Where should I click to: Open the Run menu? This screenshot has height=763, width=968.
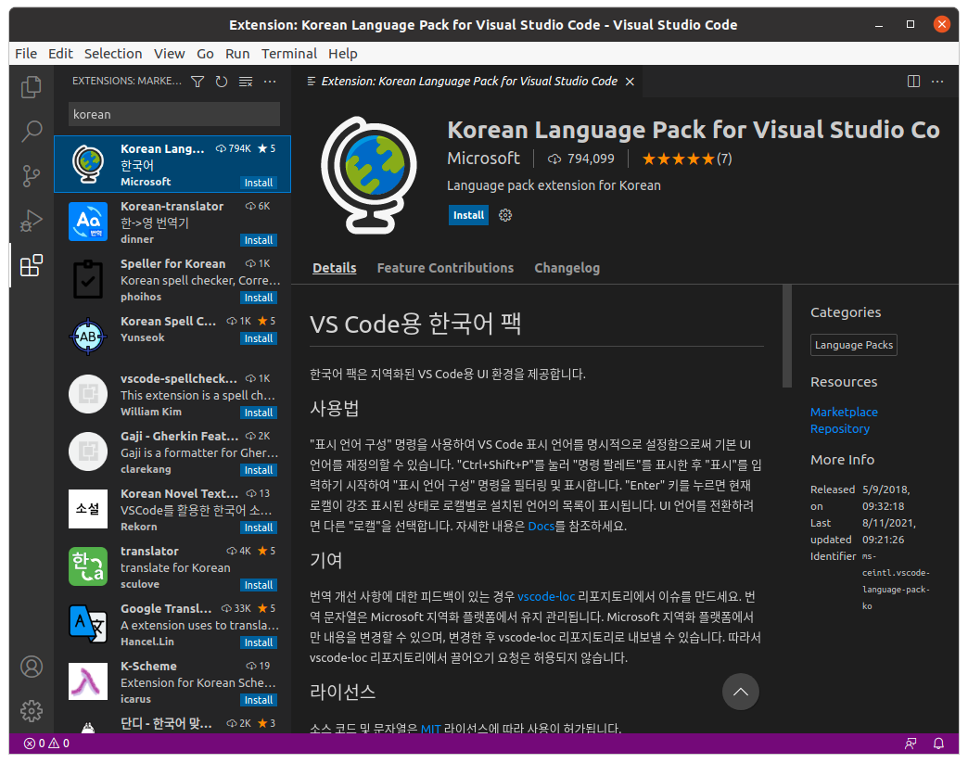click(237, 54)
